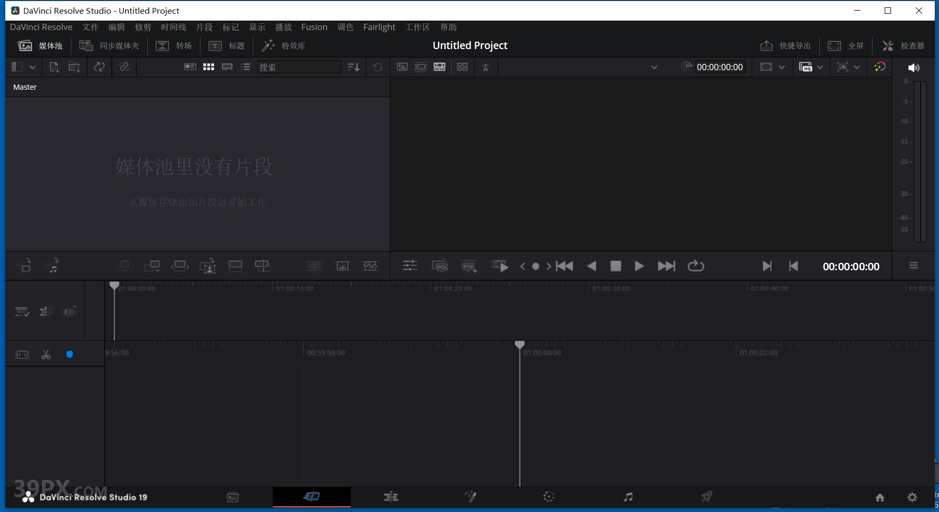Open the Project Manager home button
Viewport: 939px width, 512px height.
point(880,497)
